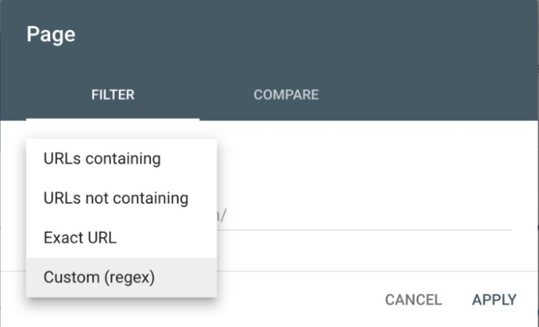The height and width of the screenshot is (327, 539).
Task: Set filter to exclude URLs containing text
Action: point(121,198)
